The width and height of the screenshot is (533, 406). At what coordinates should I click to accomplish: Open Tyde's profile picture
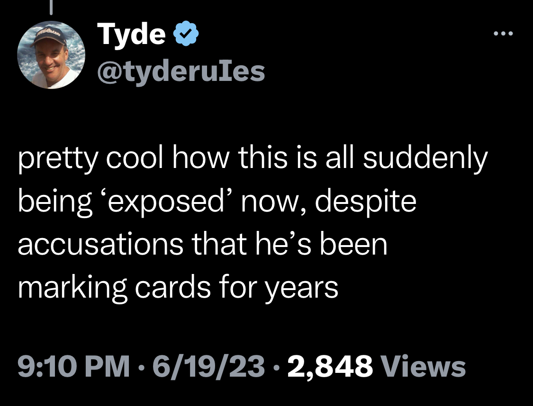(x=51, y=55)
